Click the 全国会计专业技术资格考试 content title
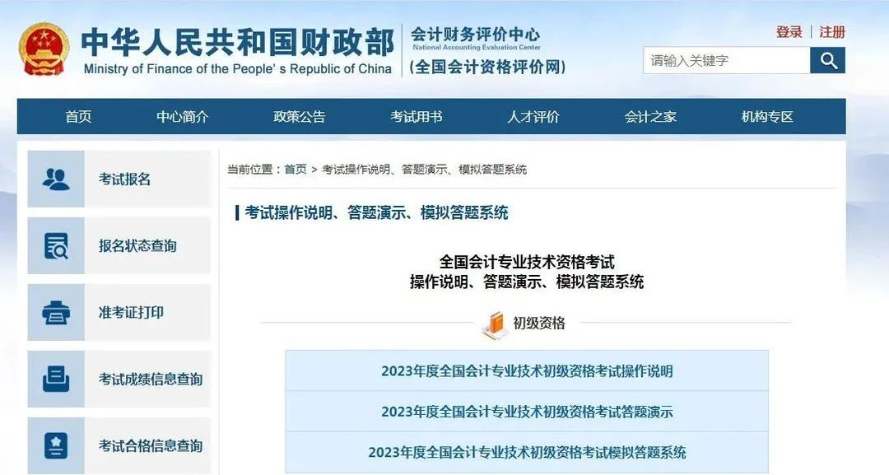Image resolution: width=889 pixels, height=475 pixels. [x=527, y=262]
